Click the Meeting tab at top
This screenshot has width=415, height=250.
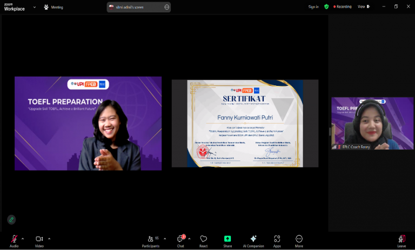pyautogui.click(x=53, y=7)
